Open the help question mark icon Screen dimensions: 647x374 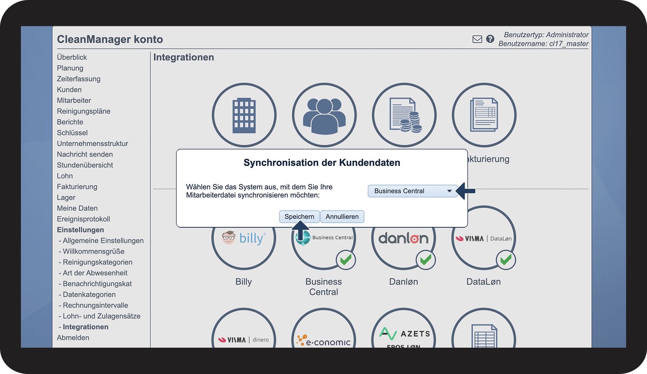click(x=490, y=39)
